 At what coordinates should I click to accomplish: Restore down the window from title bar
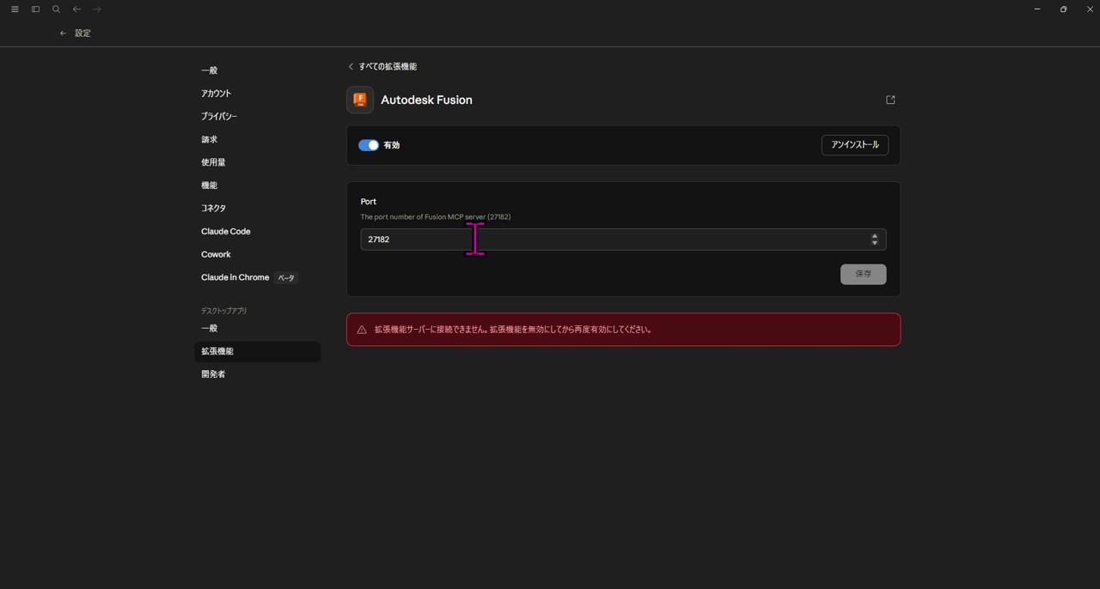tap(1063, 9)
